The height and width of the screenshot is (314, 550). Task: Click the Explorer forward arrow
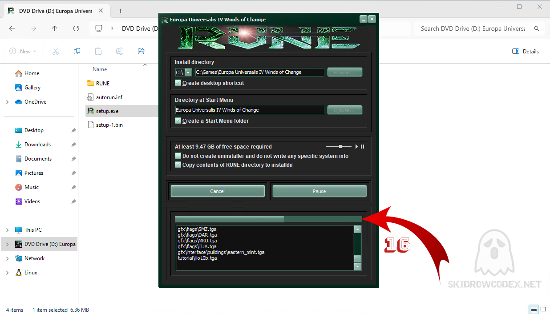point(33,28)
